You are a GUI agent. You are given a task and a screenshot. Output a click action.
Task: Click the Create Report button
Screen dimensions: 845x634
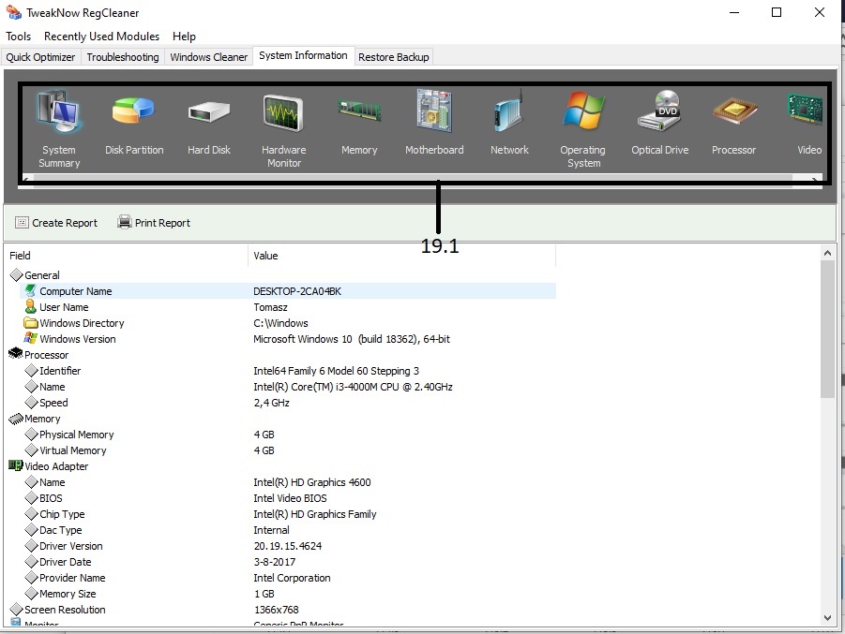pyautogui.click(x=56, y=223)
